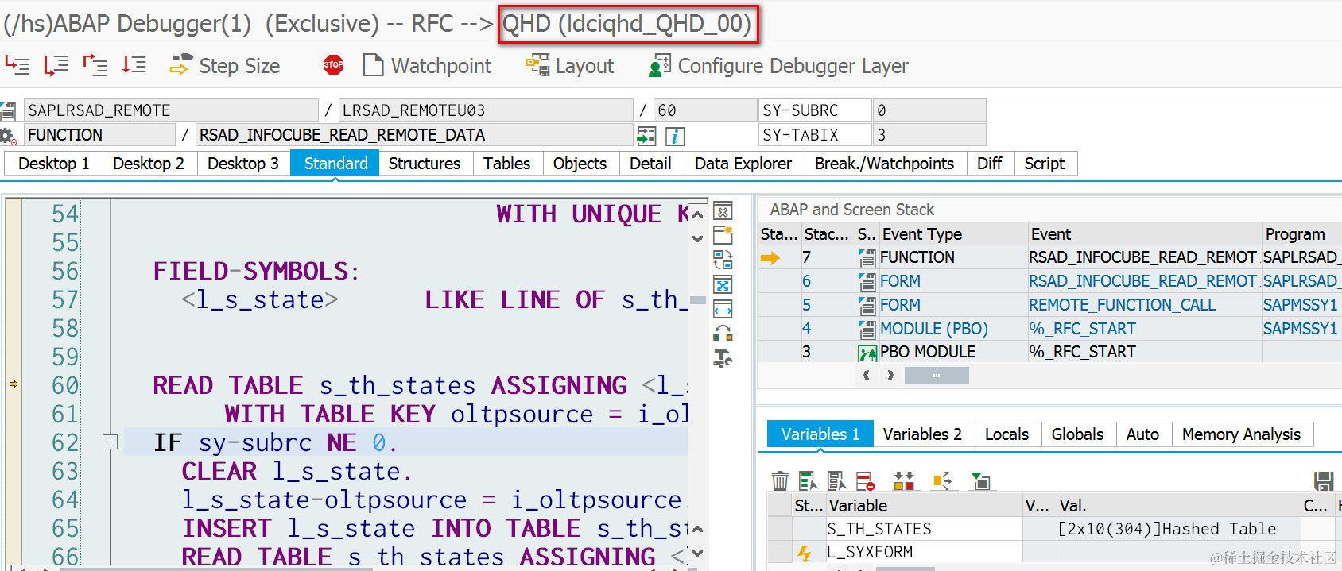
Task: Click the MODULE (PBO) stack entry
Action: click(933, 329)
